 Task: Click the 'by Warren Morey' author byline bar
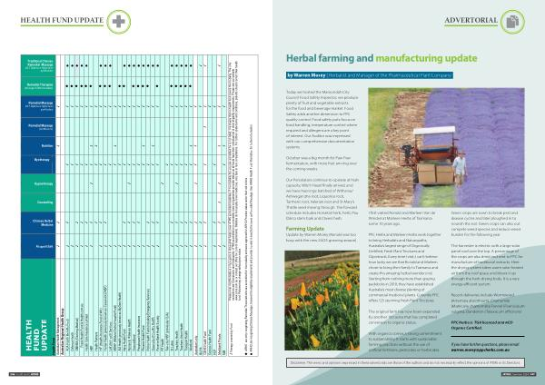[370, 75]
